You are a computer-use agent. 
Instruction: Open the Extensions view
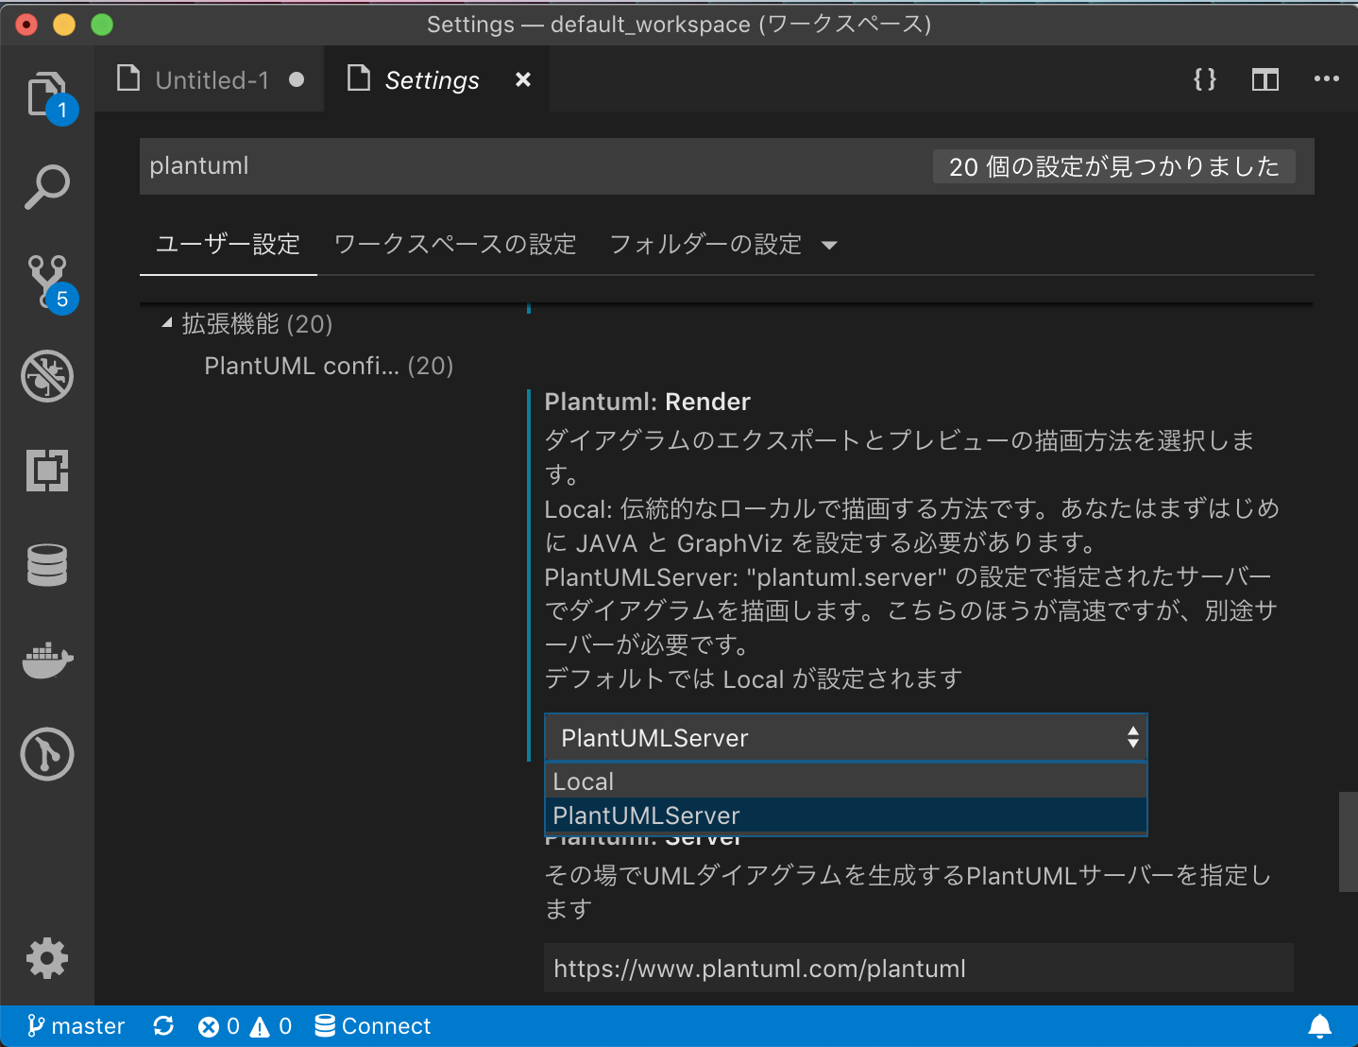(x=47, y=471)
